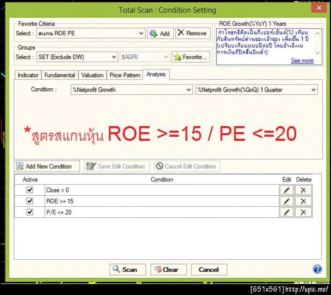331x295 pixels.
Task: Add a new favorite criteria
Action: [x=160, y=33]
